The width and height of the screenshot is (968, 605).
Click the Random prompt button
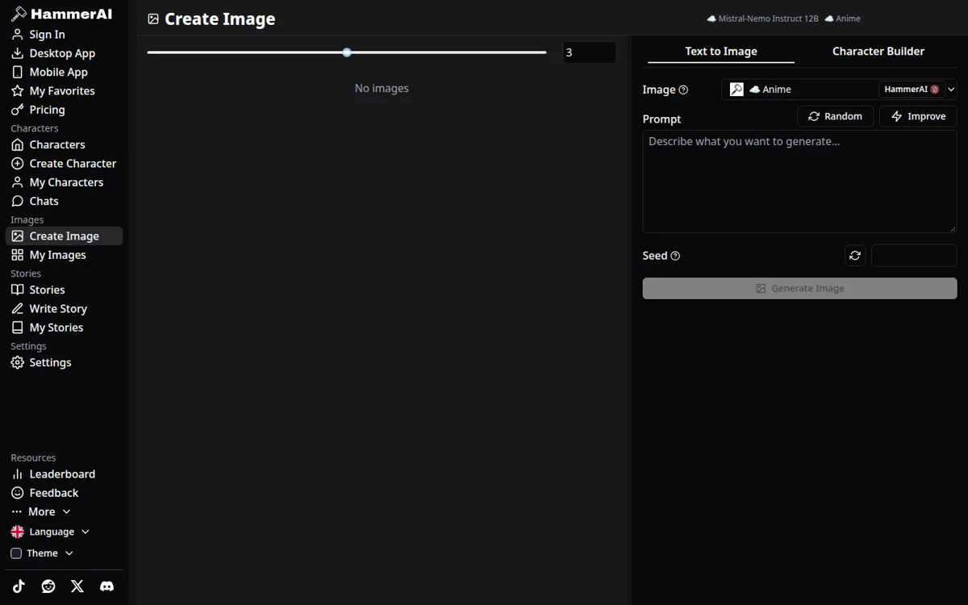point(835,116)
